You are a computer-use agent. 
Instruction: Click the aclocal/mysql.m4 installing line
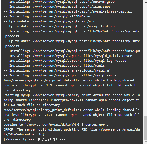(57, 70)
